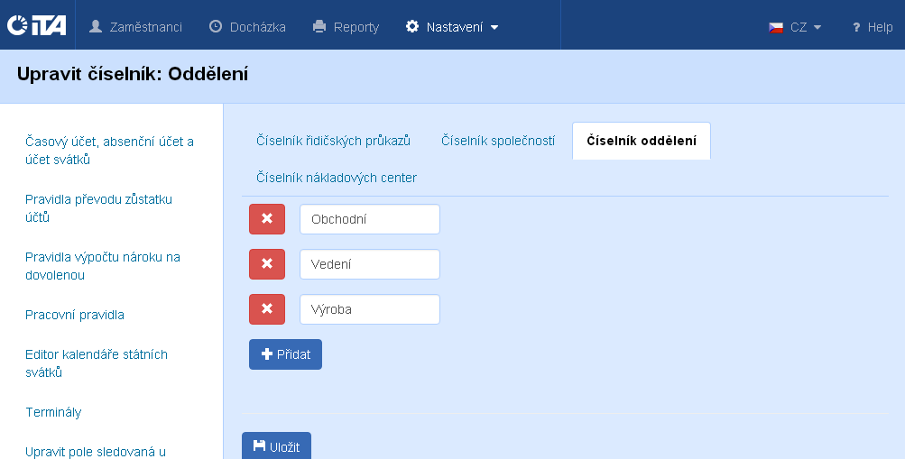Screen dimensions: 905x459
Task: Open Zaměstnanci from top navigation
Action: [x=135, y=27]
